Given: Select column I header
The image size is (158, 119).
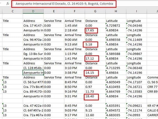Looking at the screenshot, I should [136, 11].
